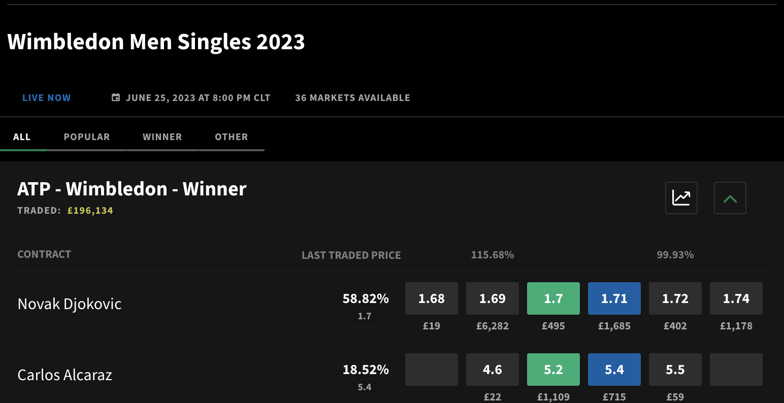Open the Novak Djokovic contract

(70, 304)
